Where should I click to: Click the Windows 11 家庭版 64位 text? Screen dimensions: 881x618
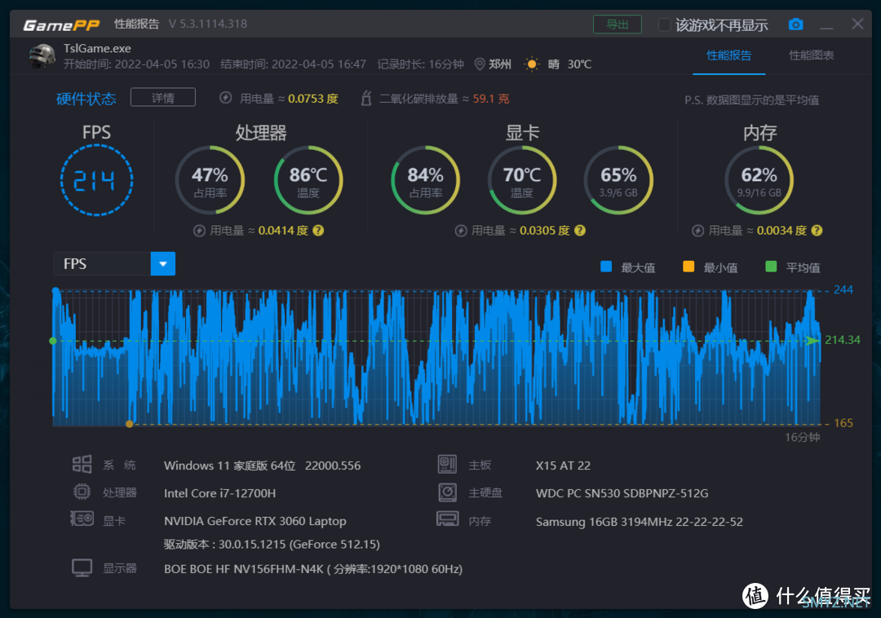230,466
